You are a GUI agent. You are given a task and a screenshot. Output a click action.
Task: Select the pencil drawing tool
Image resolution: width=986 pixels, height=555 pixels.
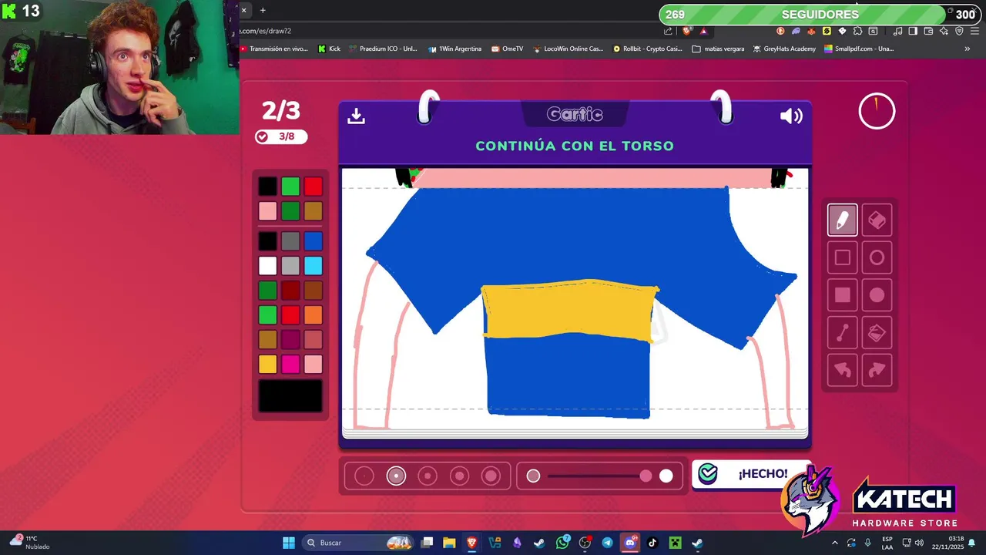click(x=842, y=220)
